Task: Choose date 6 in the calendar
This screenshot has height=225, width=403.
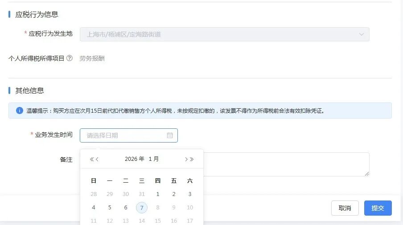Action: (x=126, y=208)
